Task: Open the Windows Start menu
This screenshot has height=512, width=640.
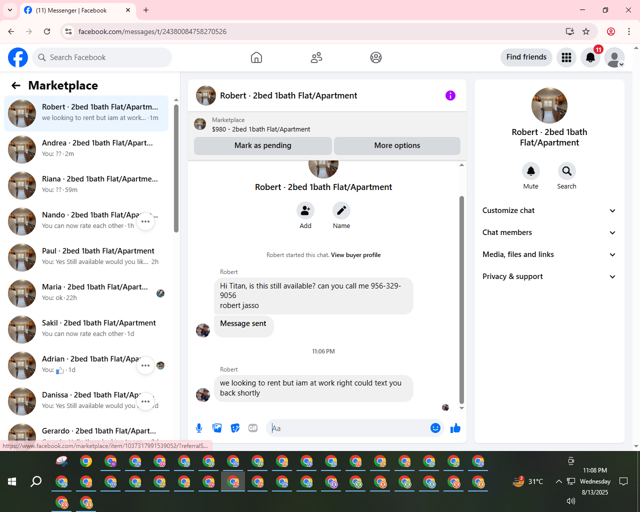Action: [12, 481]
